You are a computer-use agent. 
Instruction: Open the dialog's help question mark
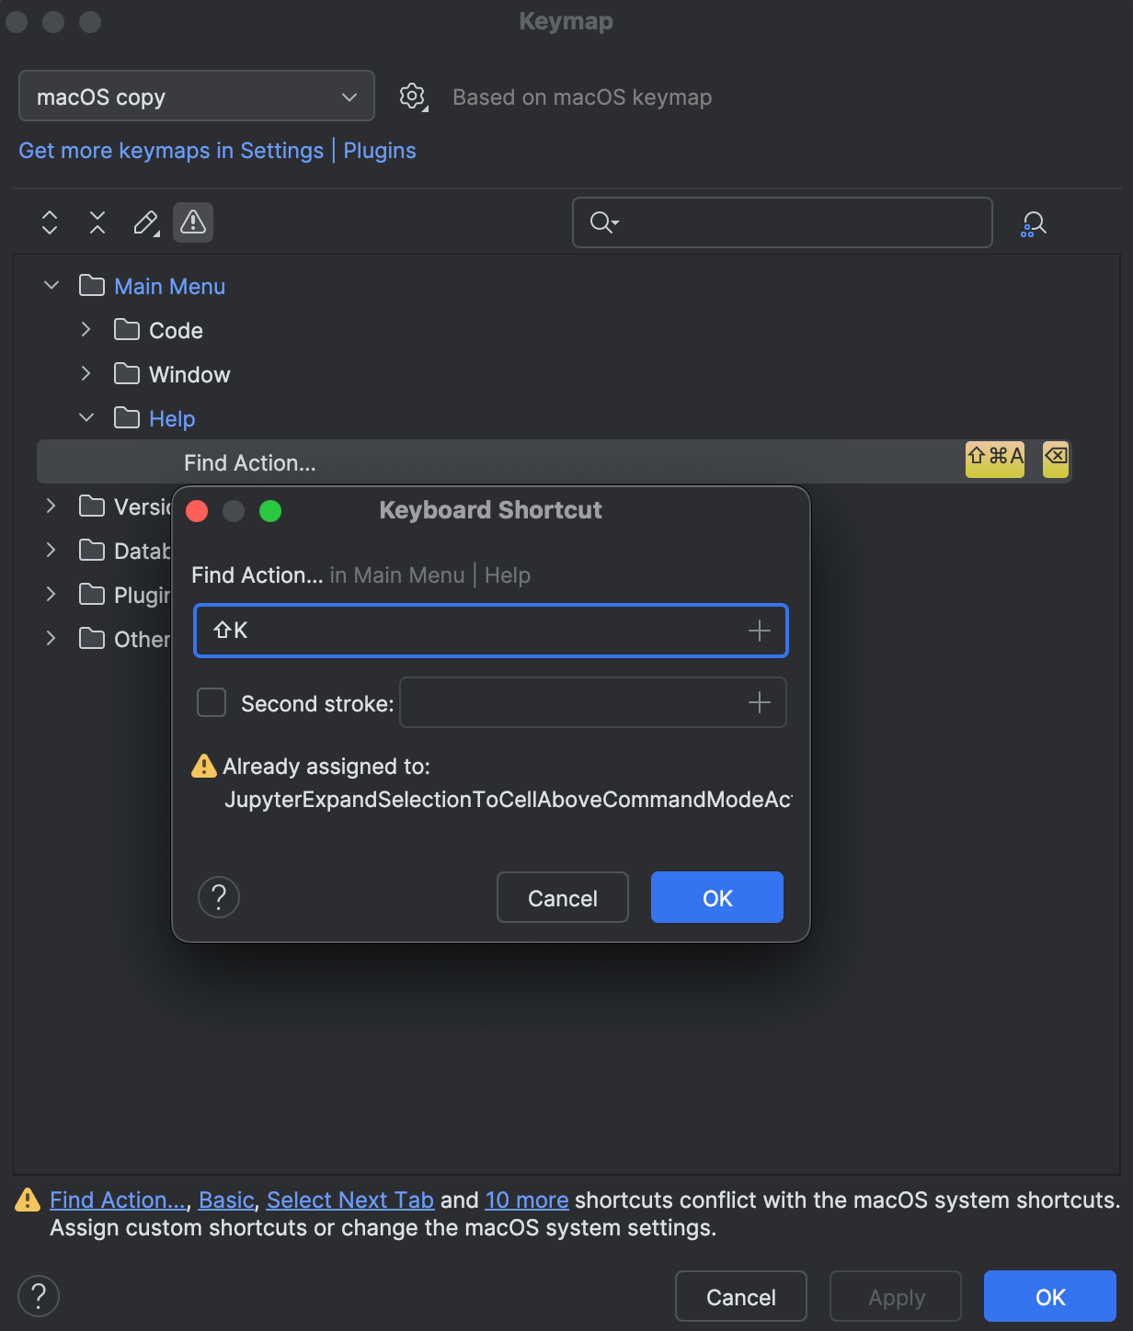[x=218, y=897]
